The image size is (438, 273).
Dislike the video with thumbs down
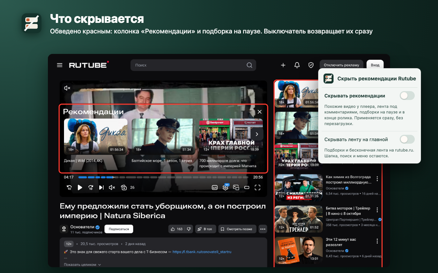189,229
